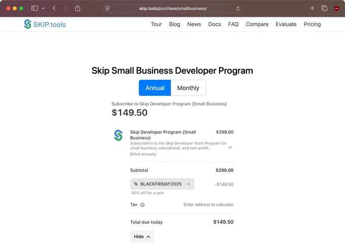Click the Skip Small Business Developer Program heading

tap(172, 70)
